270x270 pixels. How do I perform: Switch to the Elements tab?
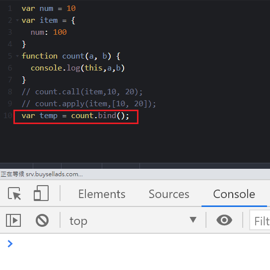102,194
